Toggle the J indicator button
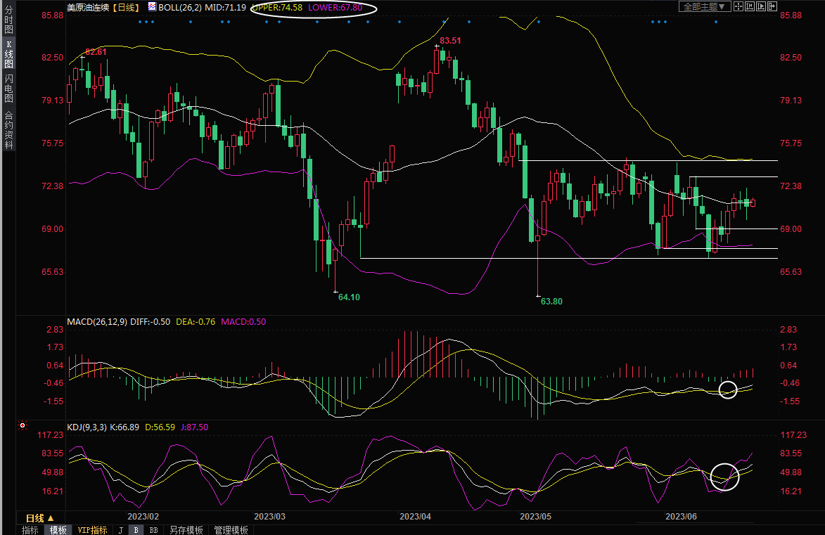Viewport: 825px width, 535px height. click(x=120, y=530)
